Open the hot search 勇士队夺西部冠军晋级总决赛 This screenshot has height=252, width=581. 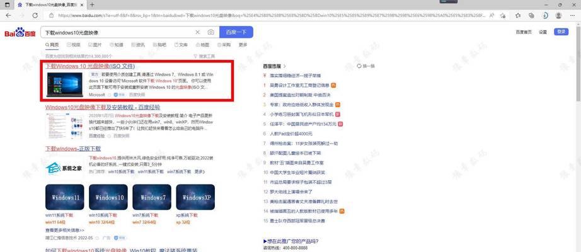[x=297, y=221]
